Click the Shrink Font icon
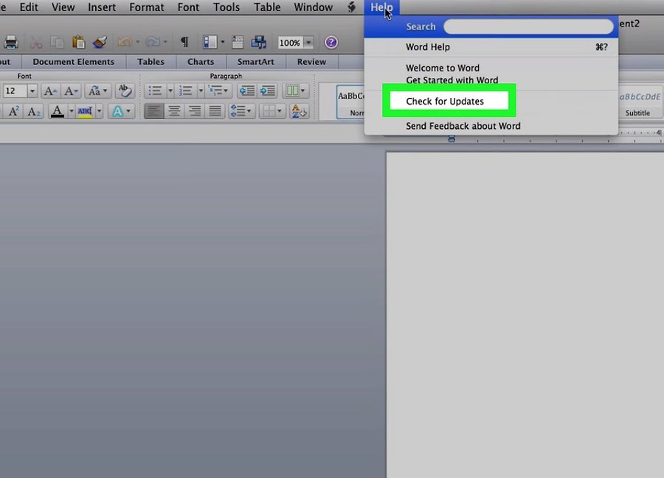This screenshot has width=664, height=478. [x=70, y=91]
